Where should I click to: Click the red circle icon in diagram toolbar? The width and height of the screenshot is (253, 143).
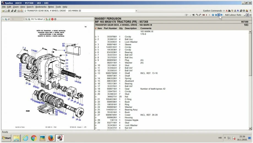click(52, 19)
